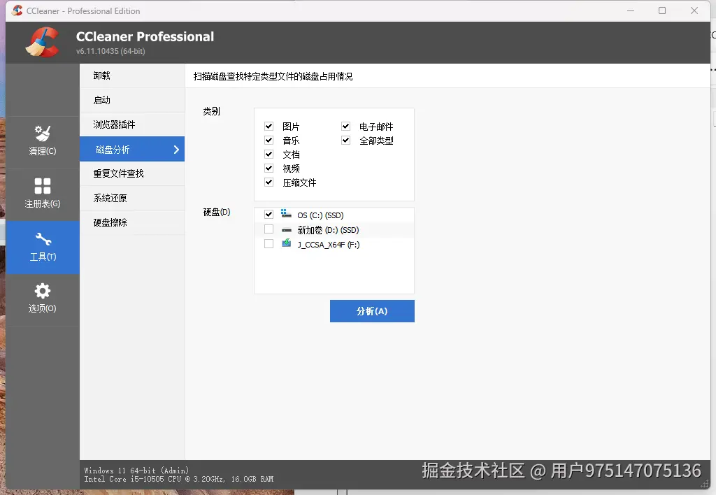
Task: Open the 浏览器插件 tool tab
Action: click(132, 124)
